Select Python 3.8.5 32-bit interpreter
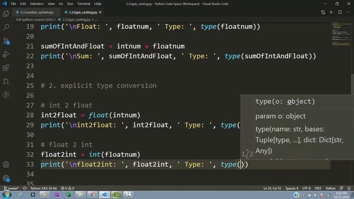The width and height of the screenshot is (354, 199). tap(44, 188)
